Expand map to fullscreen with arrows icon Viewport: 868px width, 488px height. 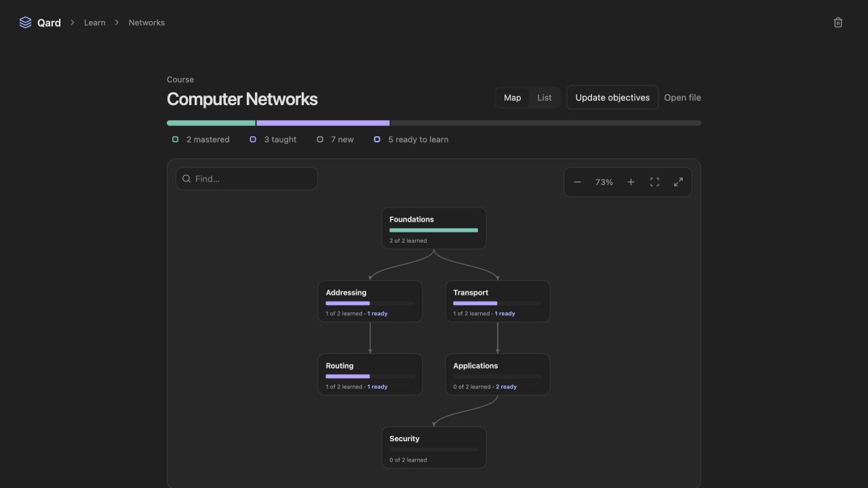[x=678, y=182]
